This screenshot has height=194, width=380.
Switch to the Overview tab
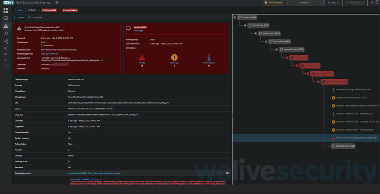coord(19,17)
